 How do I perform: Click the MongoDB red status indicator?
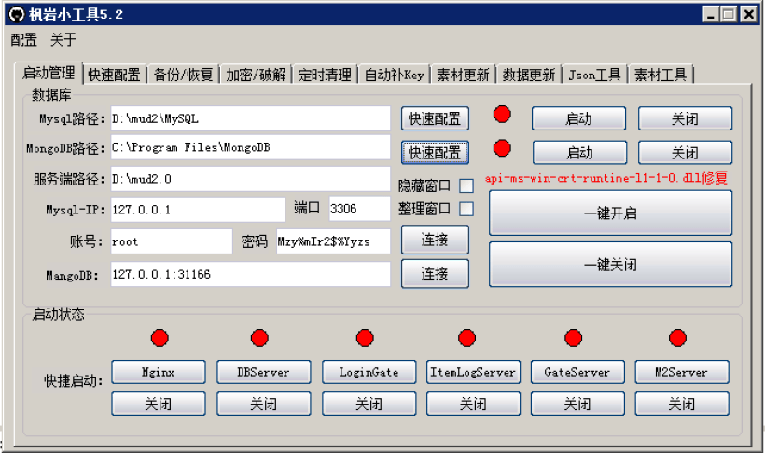coord(502,148)
